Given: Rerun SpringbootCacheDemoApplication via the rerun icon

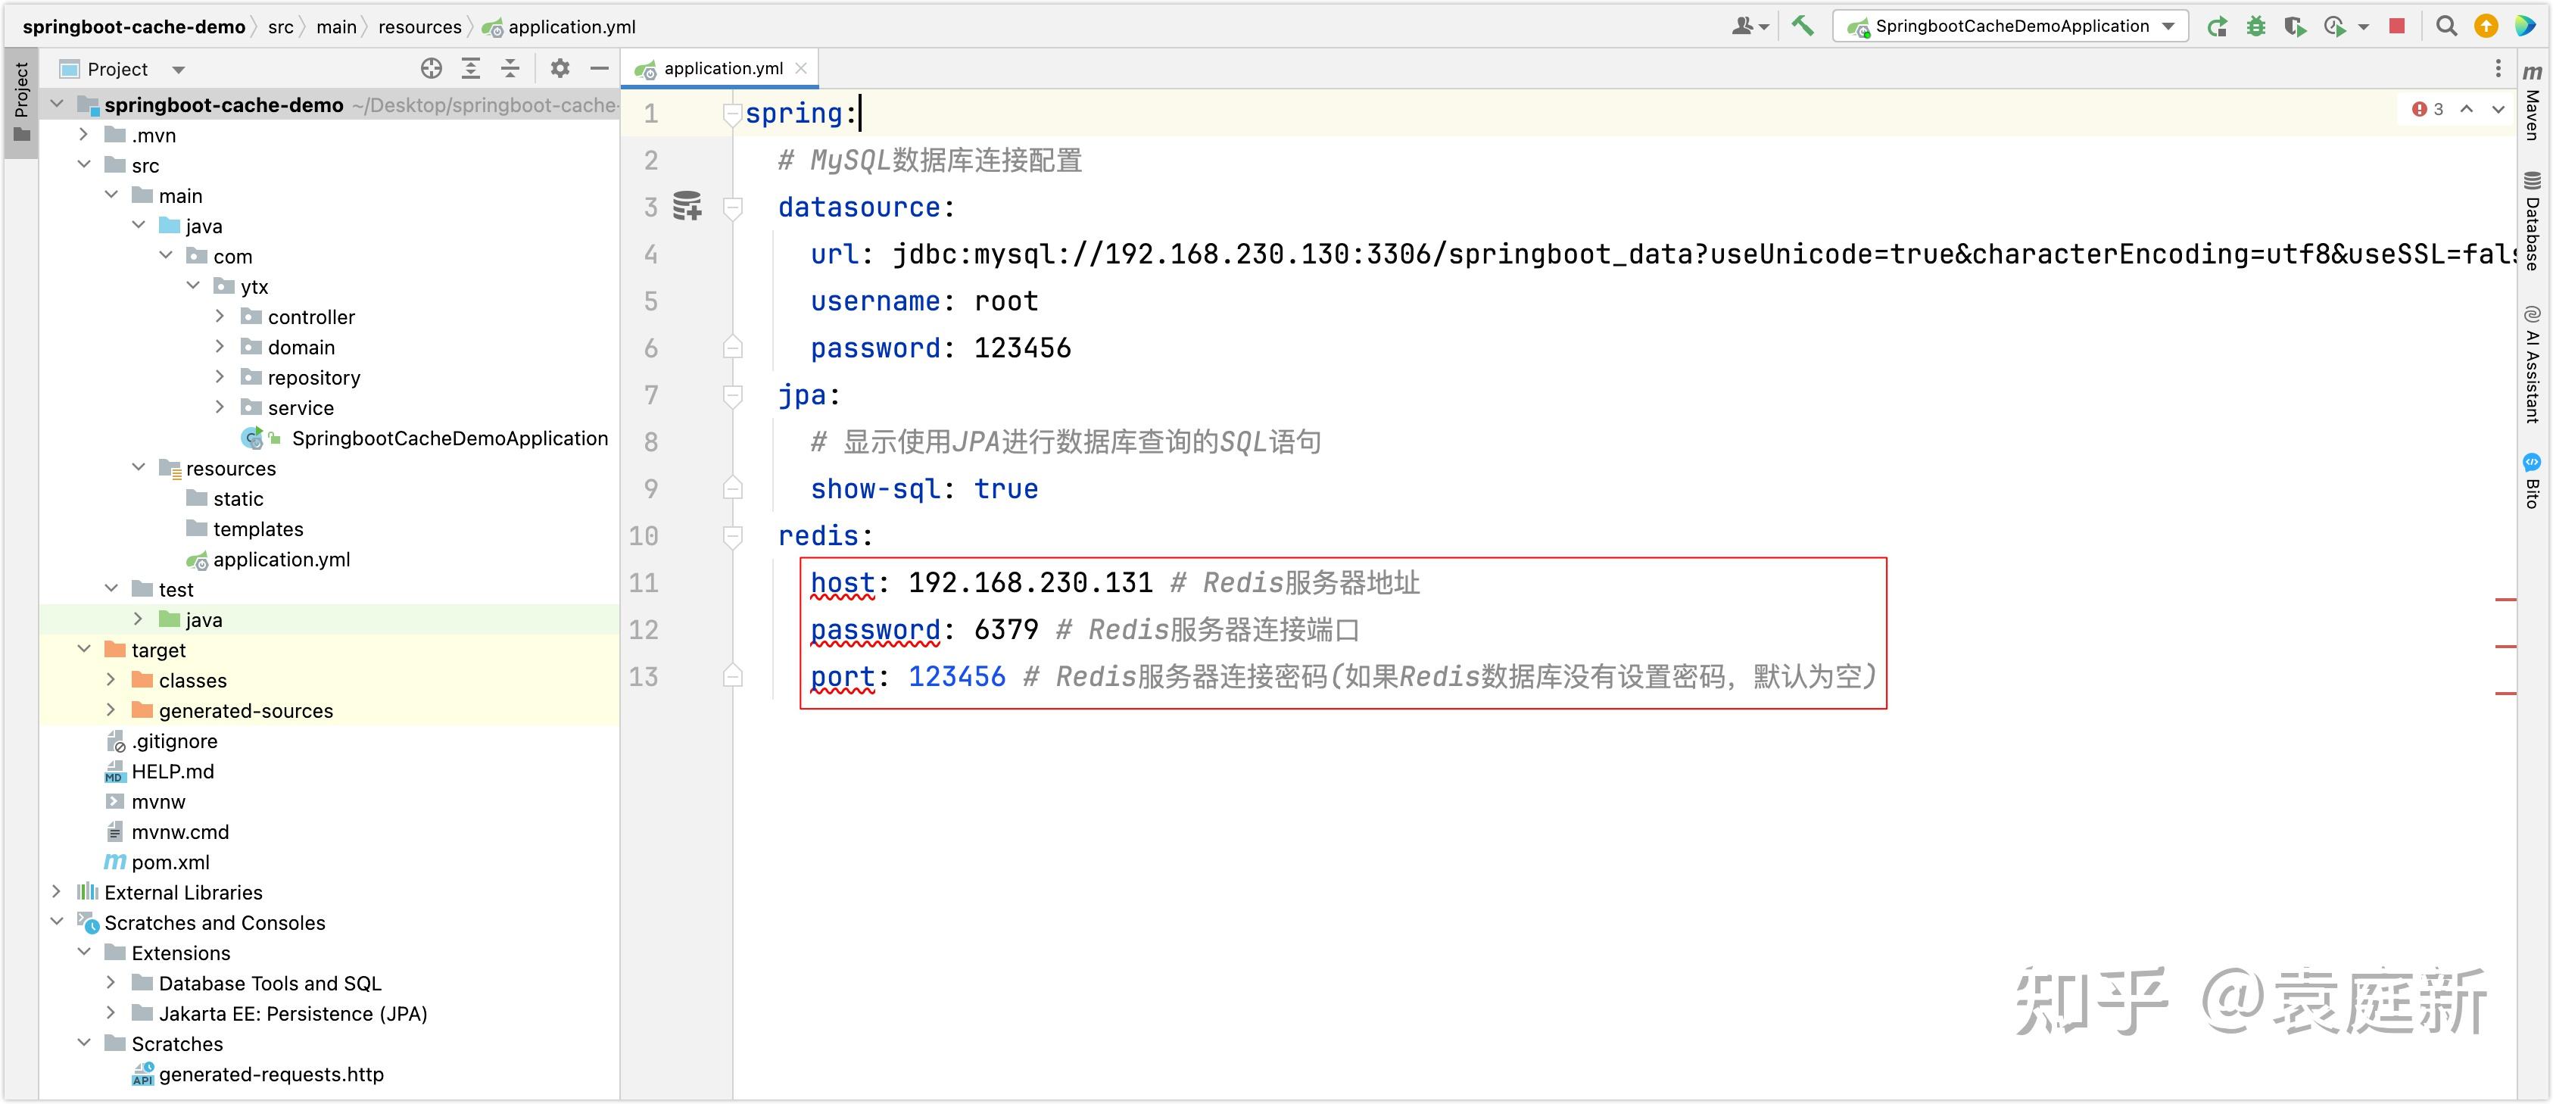Looking at the screenshot, I should click(x=2218, y=27).
